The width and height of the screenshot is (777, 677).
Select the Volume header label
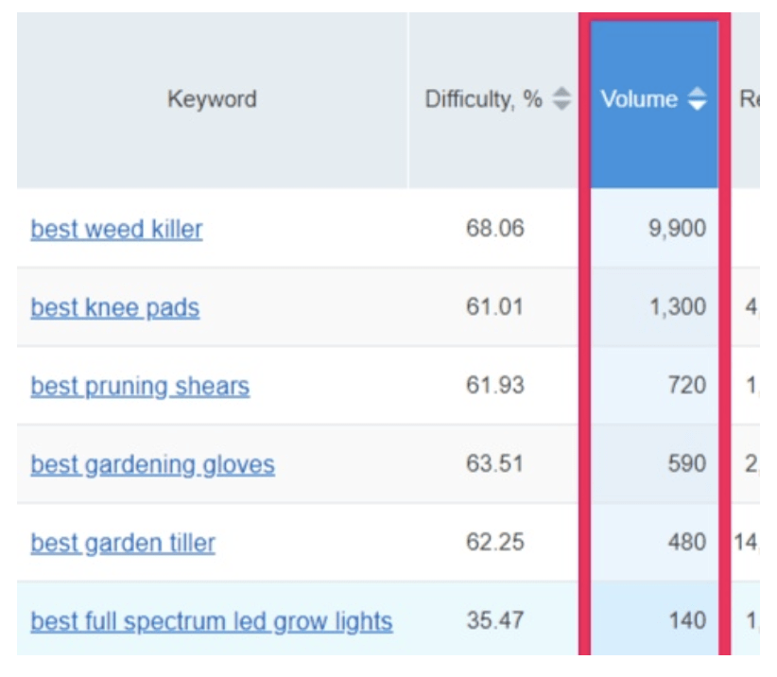coord(639,99)
